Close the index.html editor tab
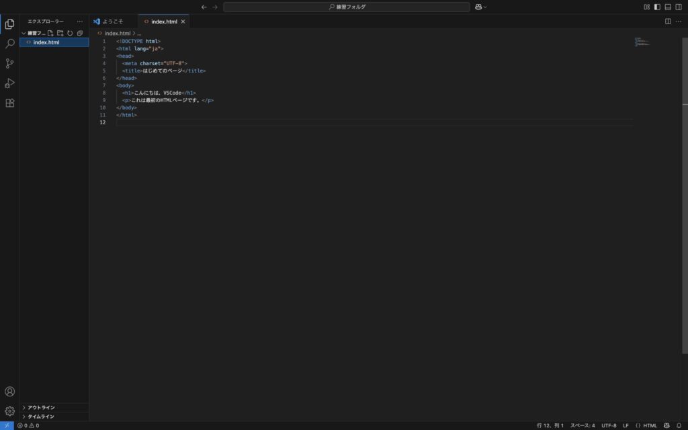688x430 pixels. [x=183, y=21]
